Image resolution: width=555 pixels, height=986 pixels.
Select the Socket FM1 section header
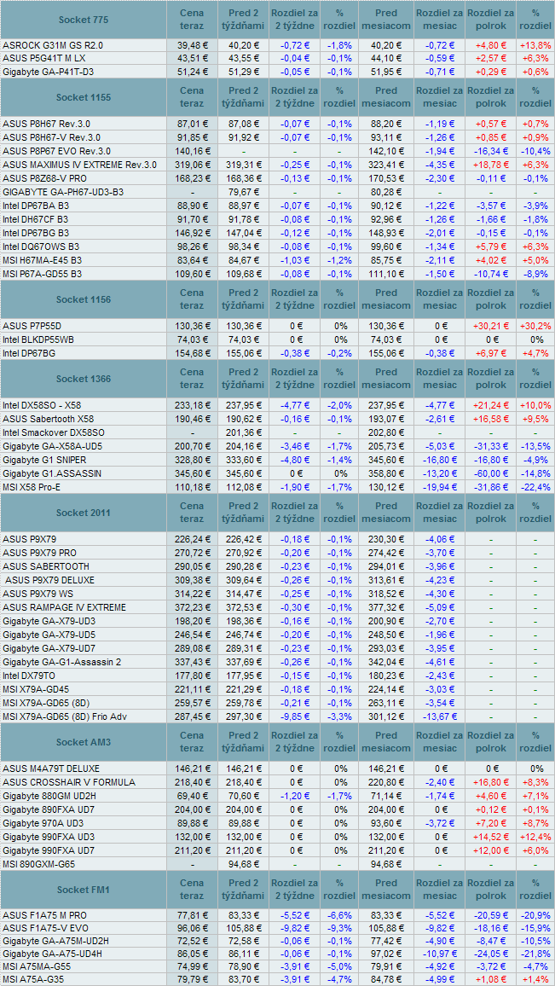[x=83, y=889]
